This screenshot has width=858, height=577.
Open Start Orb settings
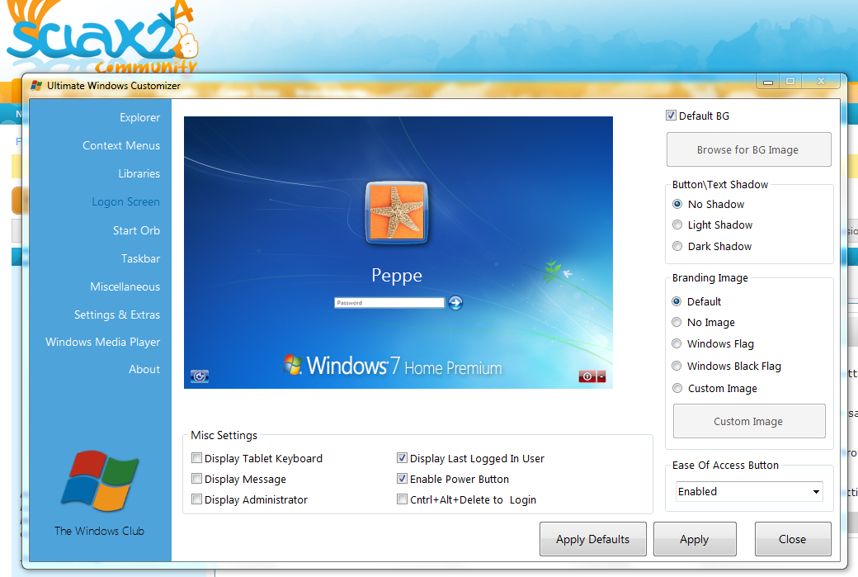coord(136,230)
